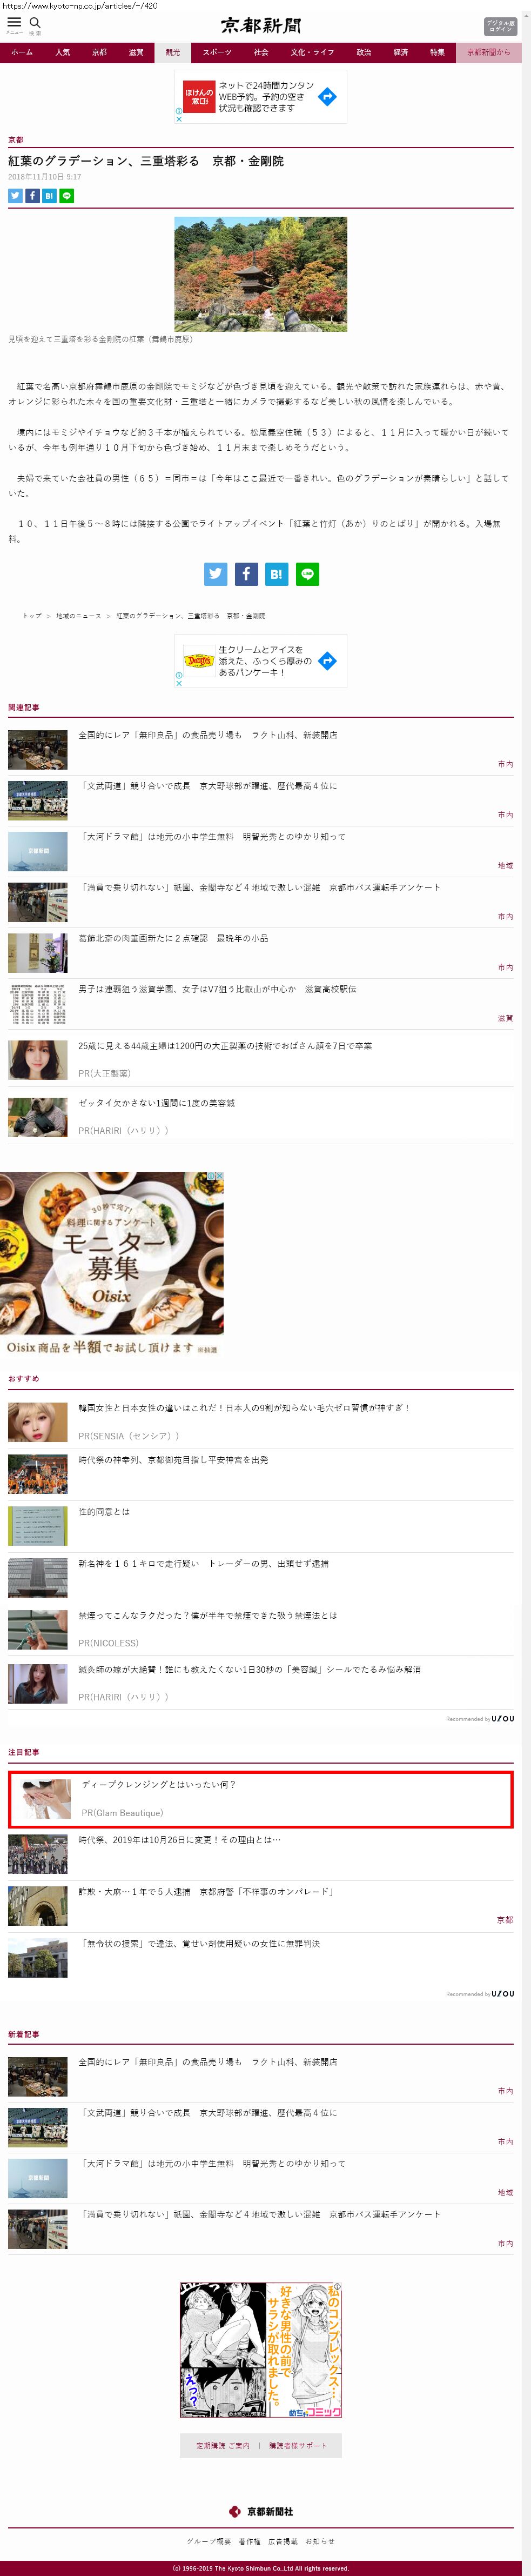Click the large LINE share button below article
Screen dimensions: 531x2576
click(307, 574)
